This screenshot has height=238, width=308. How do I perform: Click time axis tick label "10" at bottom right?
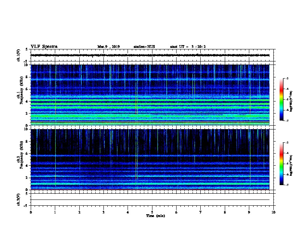click(273, 212)
